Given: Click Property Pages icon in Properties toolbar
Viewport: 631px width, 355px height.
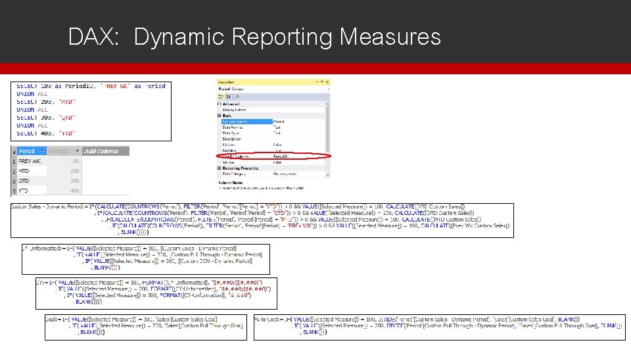Looking at the screenshot, I should [237, 97].
